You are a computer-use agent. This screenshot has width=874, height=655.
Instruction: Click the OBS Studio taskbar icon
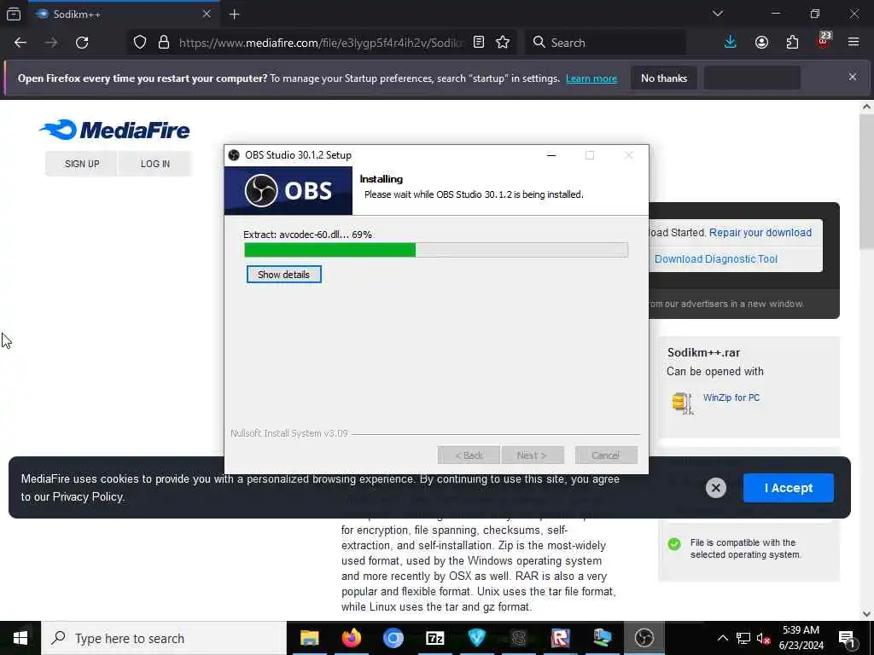tap(644, 638)
